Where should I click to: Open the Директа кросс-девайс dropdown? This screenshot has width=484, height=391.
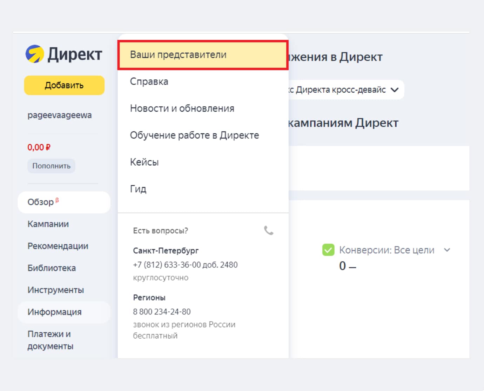[345, 90]
